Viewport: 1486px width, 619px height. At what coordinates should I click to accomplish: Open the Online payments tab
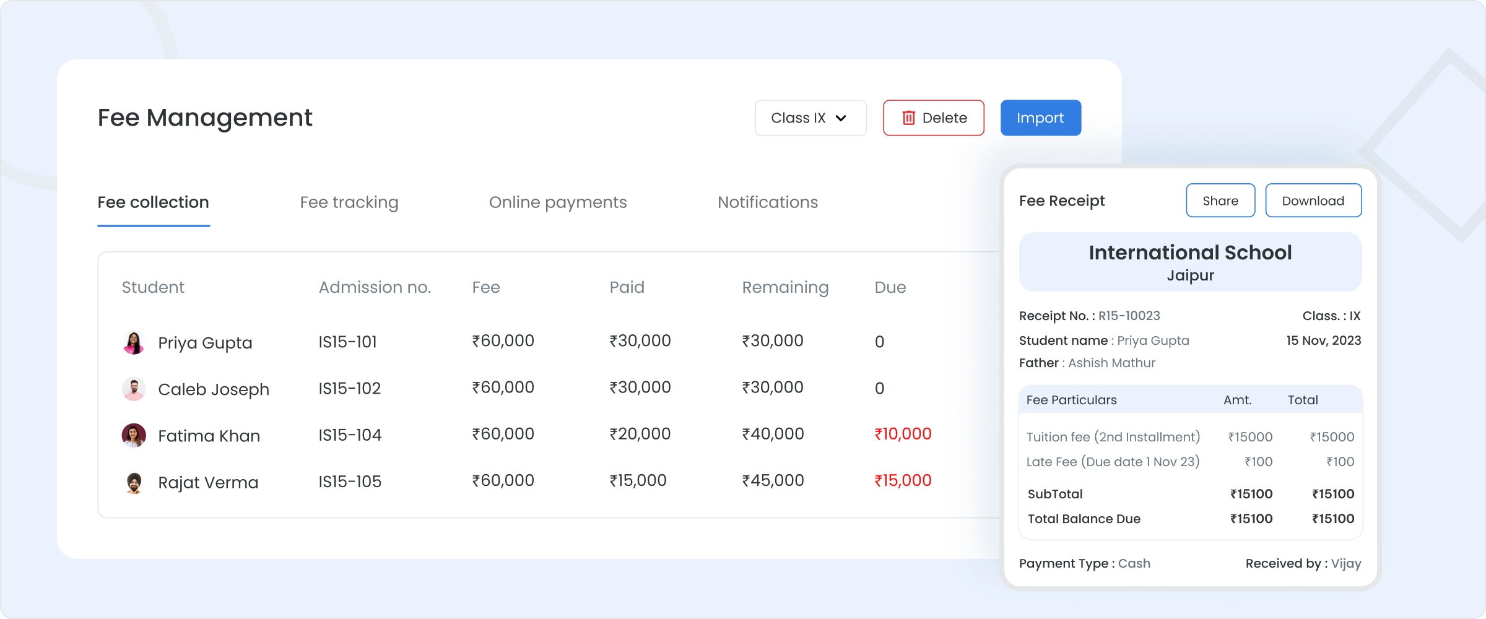(558, 202)
